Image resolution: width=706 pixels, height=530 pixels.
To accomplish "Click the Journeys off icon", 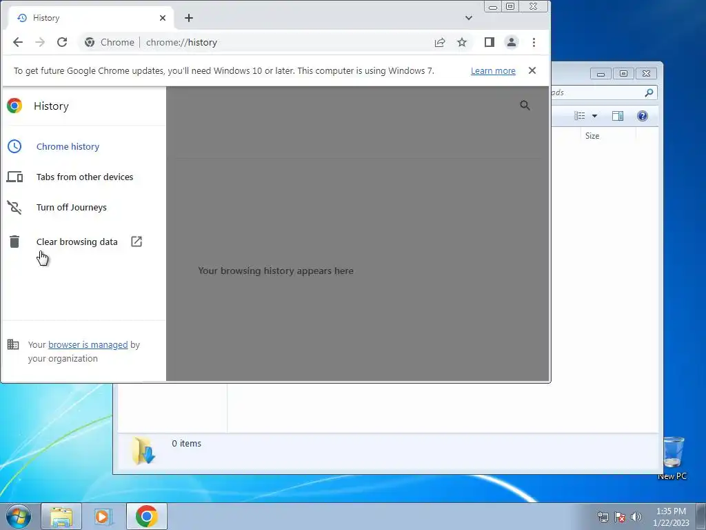I will 14,207.
